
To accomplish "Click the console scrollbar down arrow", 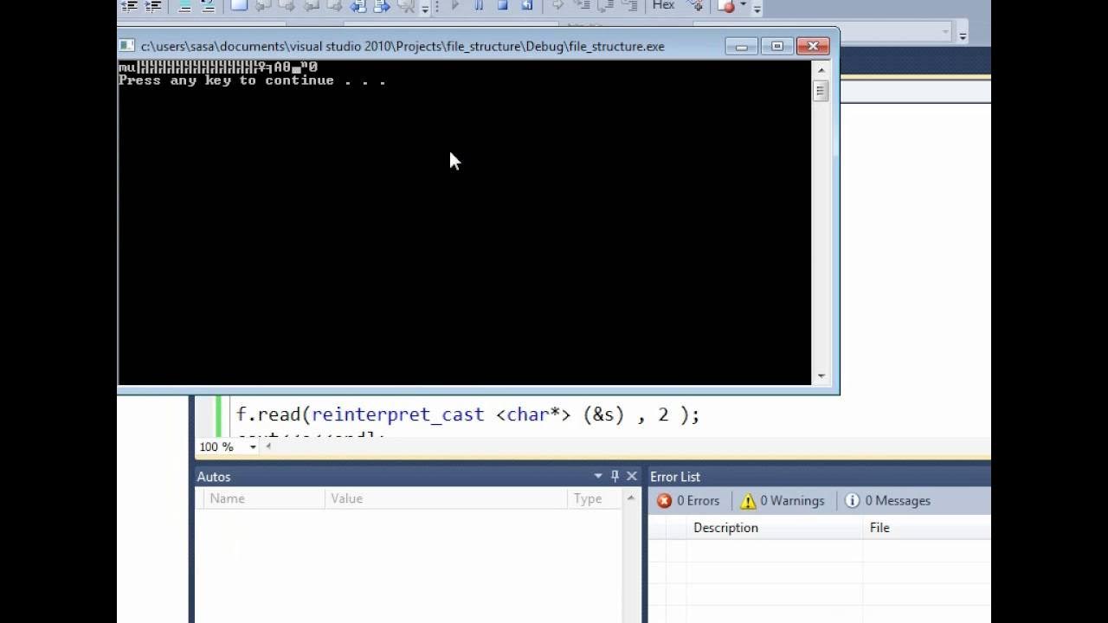I will 821,376.
